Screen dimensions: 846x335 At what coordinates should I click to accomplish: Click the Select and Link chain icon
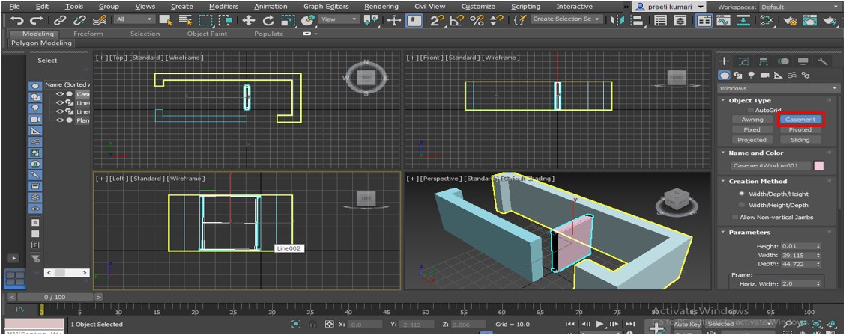[x=59, y=20]
